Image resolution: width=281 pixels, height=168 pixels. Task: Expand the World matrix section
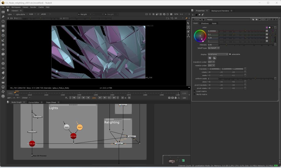195,94
